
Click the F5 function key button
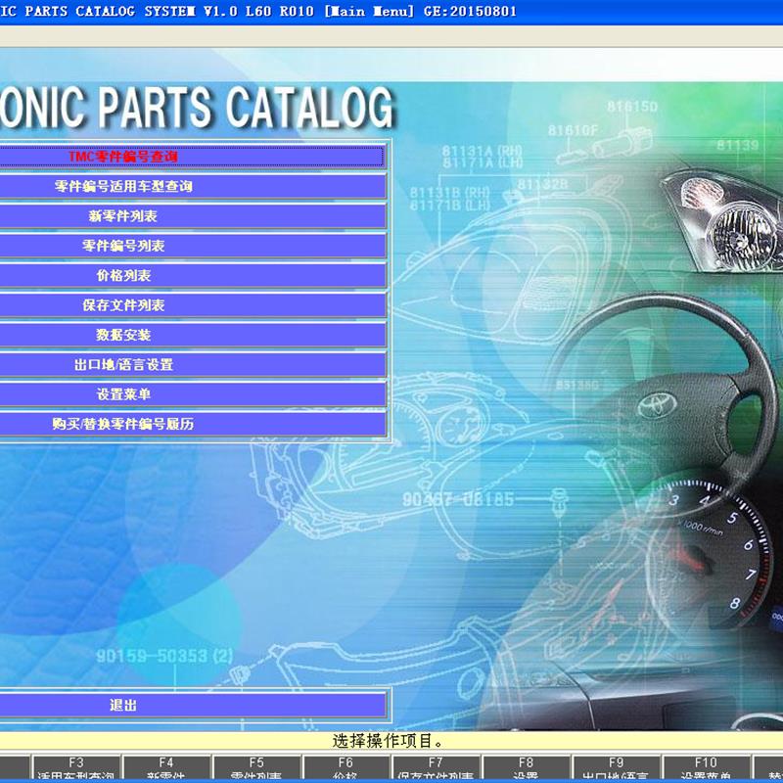pos(256,767)
